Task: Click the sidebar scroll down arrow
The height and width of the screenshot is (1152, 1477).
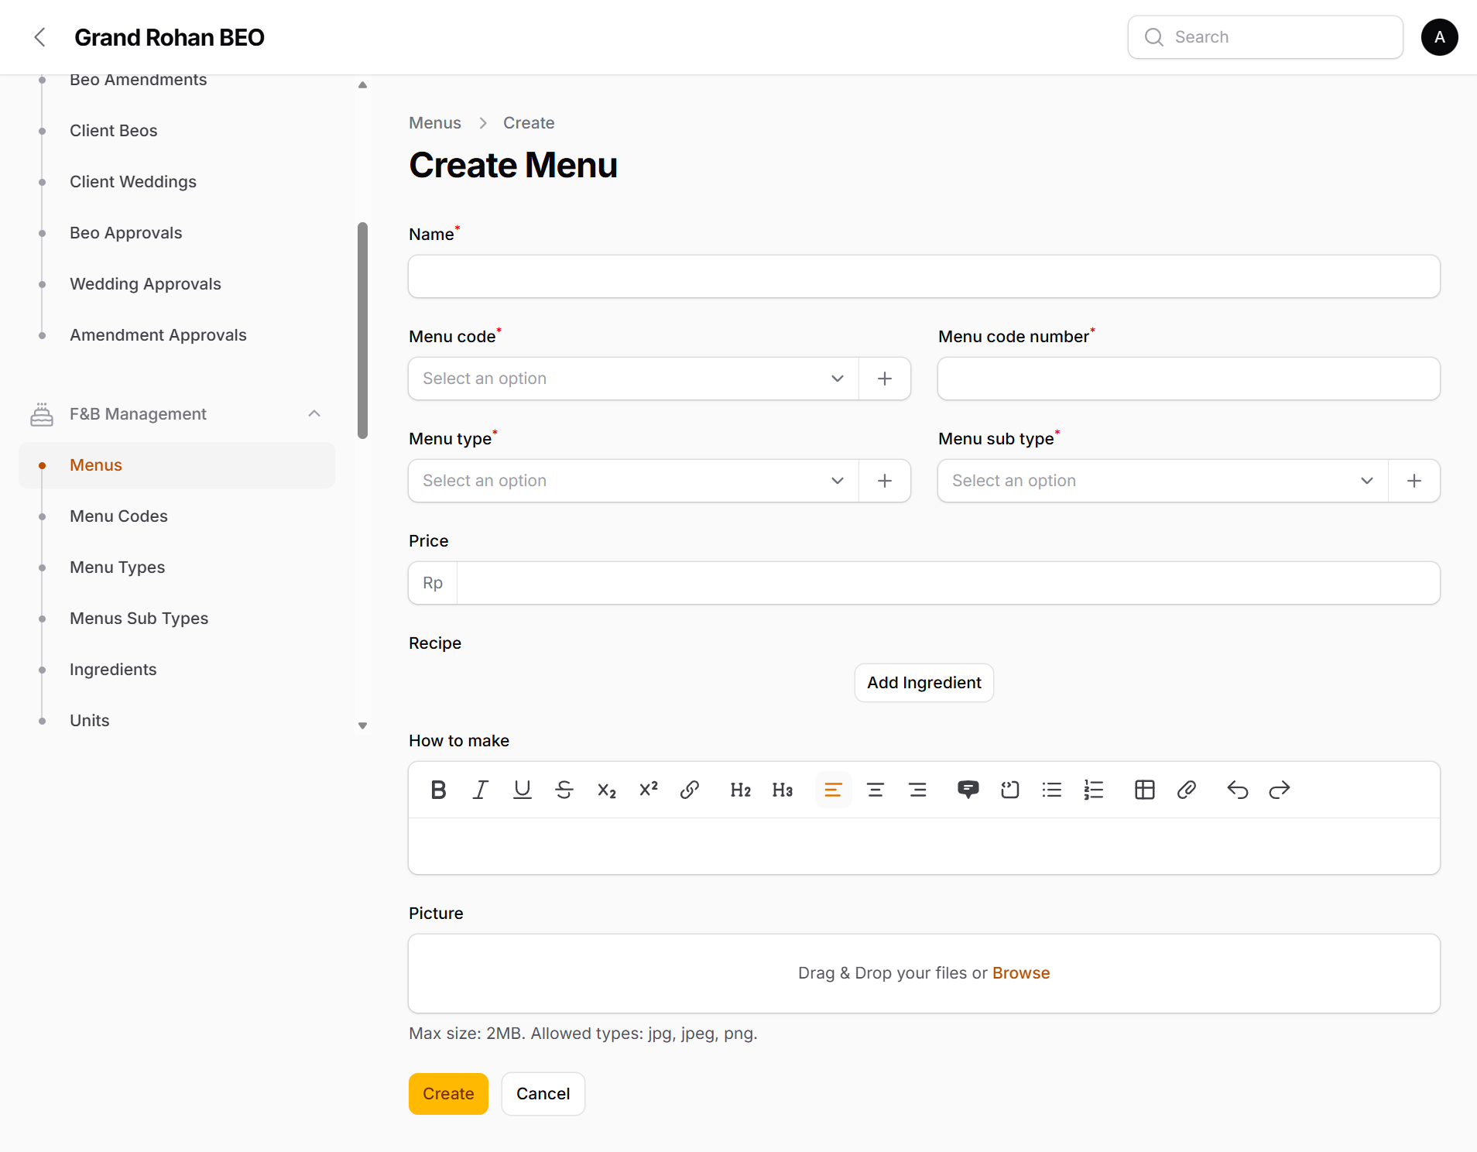Action: pyautogui.click(x=362, y=725)
